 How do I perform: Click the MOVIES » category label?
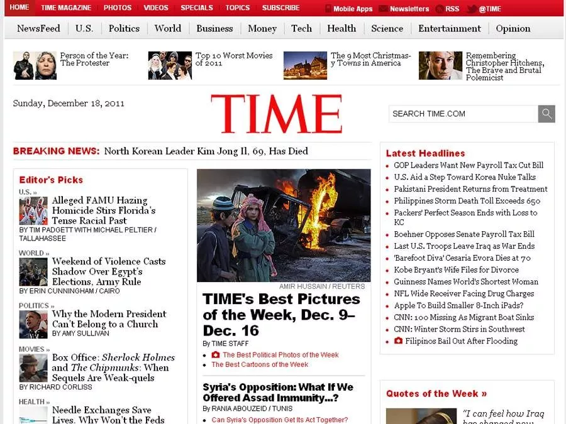click(x=35, y=349)
